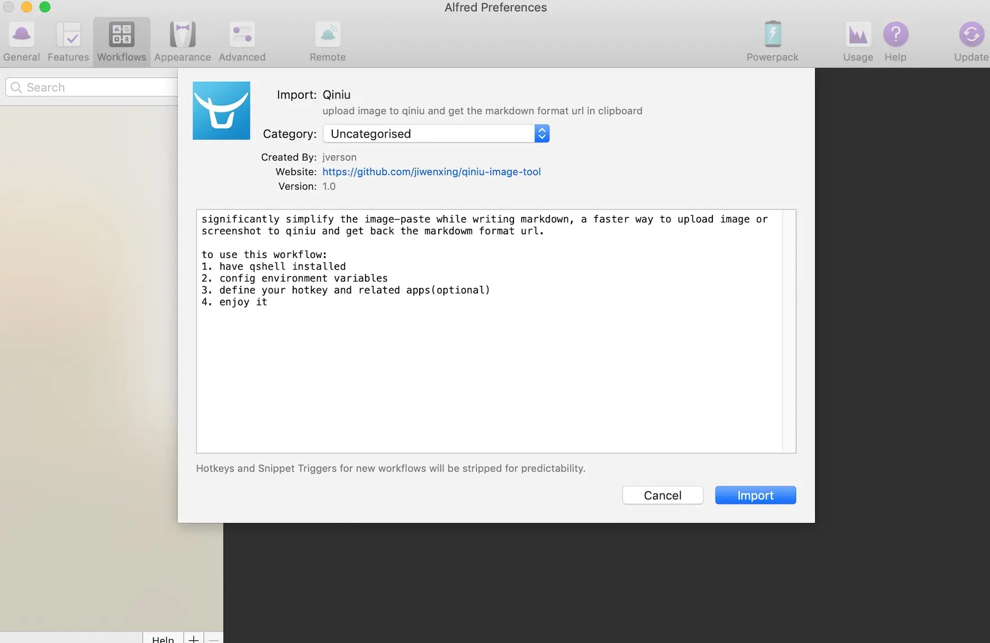Open Appearance preferences tuxedo icon
Viewport: 990px width, 643px height.
[183, 35]
